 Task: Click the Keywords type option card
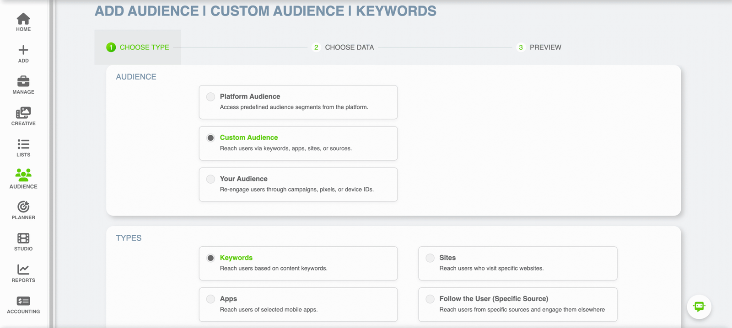click(x=298, y=263)
